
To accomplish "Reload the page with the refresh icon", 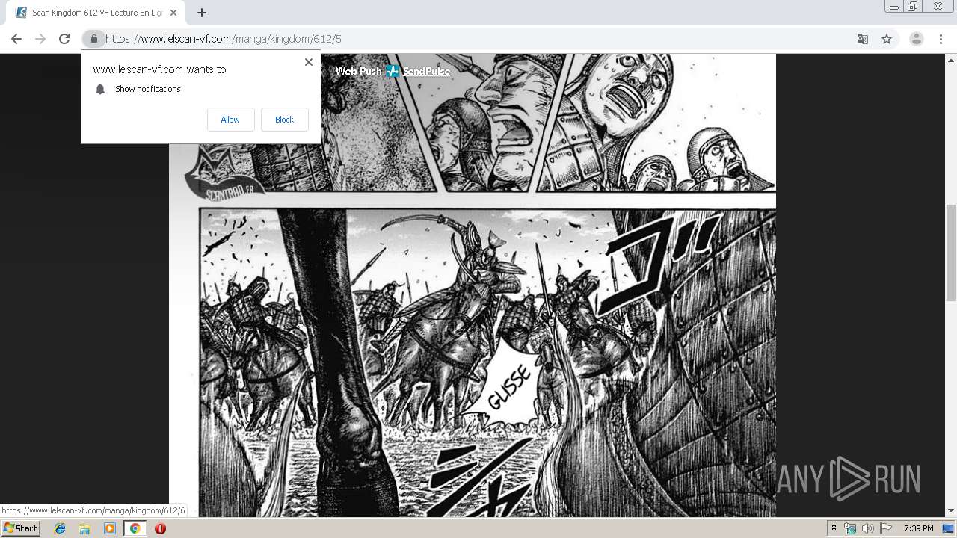I will pos(64,39).
